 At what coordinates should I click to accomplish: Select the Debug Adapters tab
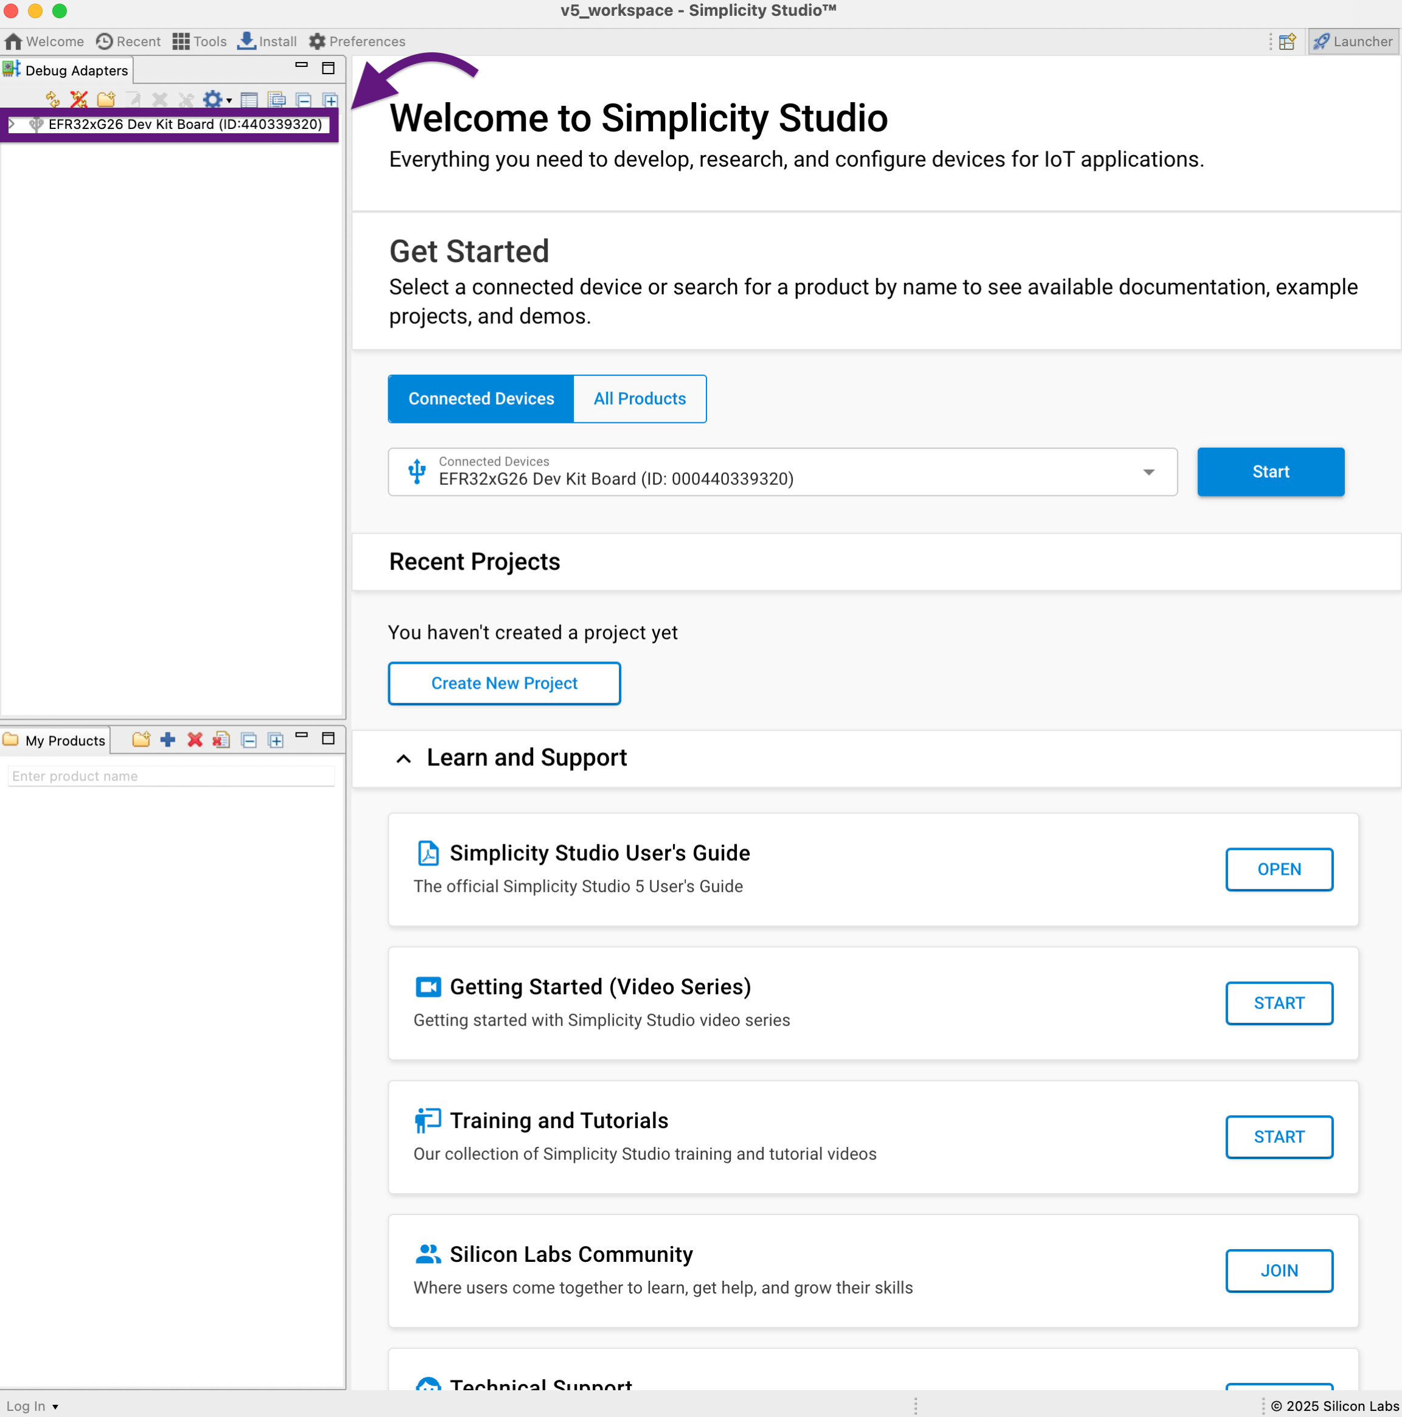click(66, 71)
